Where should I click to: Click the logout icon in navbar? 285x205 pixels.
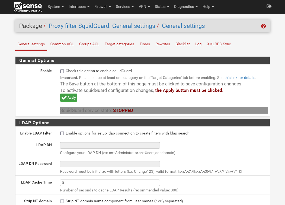269,7
